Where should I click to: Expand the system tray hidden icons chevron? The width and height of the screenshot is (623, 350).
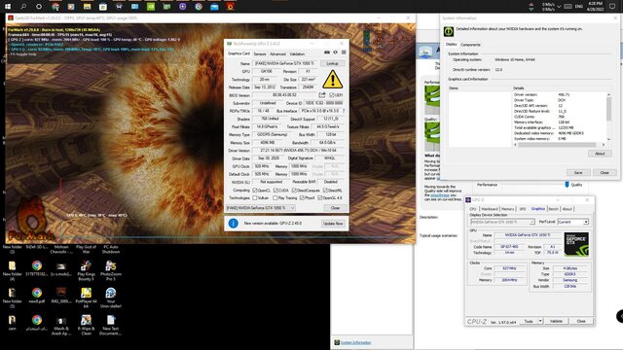[x=559, y=7]
